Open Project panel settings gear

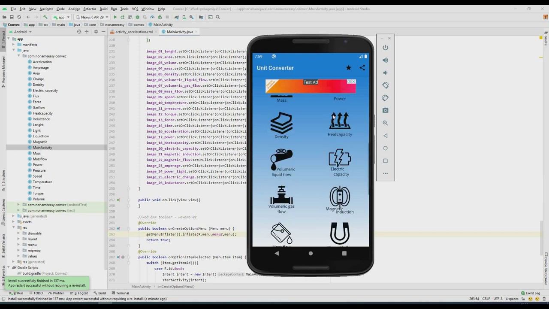(x=96, y=32)
